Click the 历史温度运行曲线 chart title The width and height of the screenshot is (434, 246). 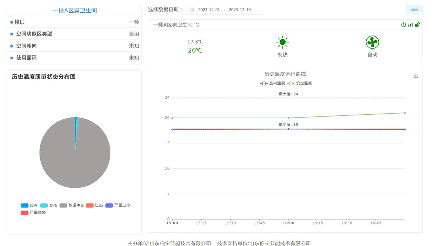click(x=285, y=74)
